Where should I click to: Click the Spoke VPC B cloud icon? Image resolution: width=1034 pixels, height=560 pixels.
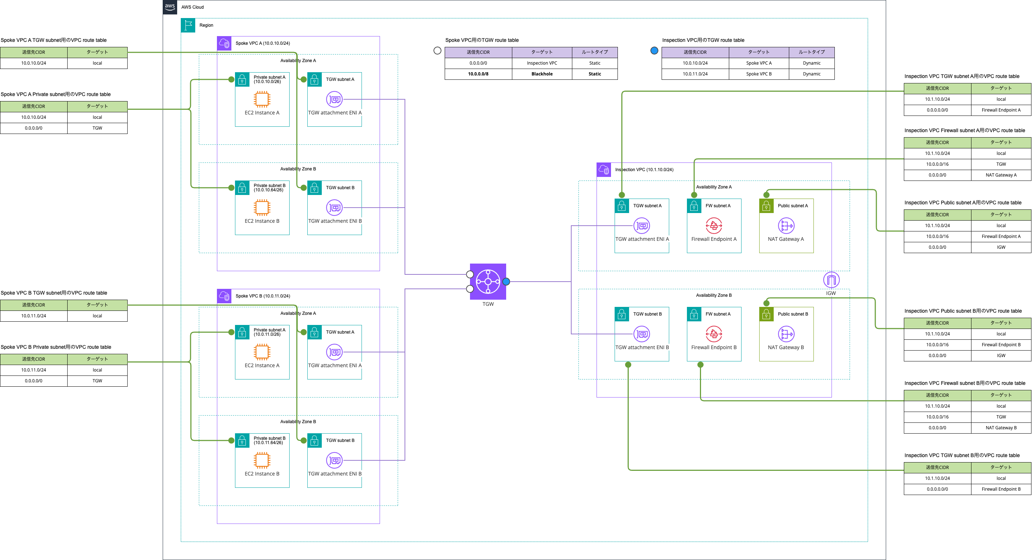(224, 296)
